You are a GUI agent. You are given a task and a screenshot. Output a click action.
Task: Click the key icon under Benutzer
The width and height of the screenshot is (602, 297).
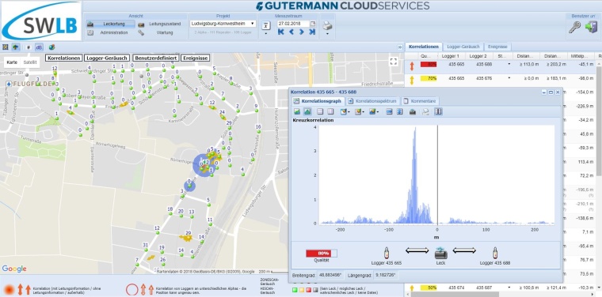click(574, 27)
